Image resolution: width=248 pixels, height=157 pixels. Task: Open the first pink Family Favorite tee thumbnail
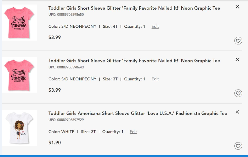pos(20,23)
